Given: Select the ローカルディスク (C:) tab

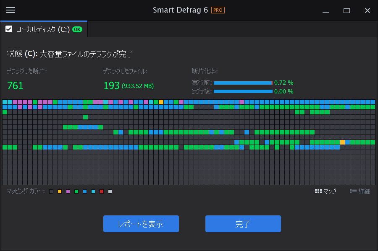Looking at the screenshot, I should pos(44,29).
